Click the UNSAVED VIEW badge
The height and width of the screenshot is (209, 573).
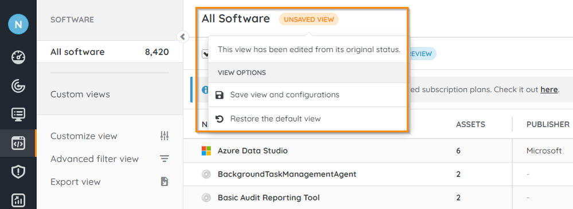click(309, 19)
